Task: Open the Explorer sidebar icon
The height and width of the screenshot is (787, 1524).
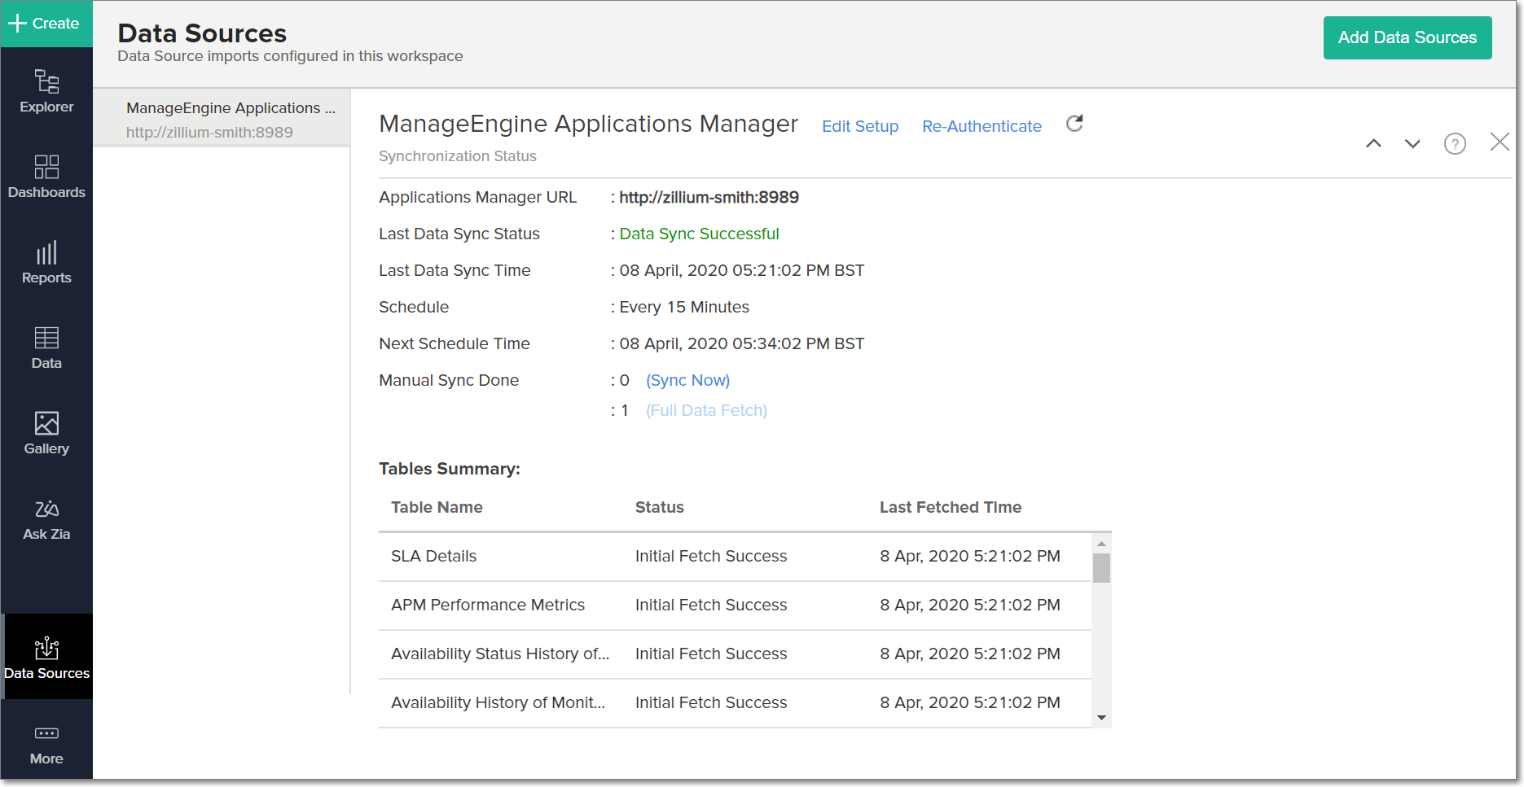Action: [x=46, y=91]
